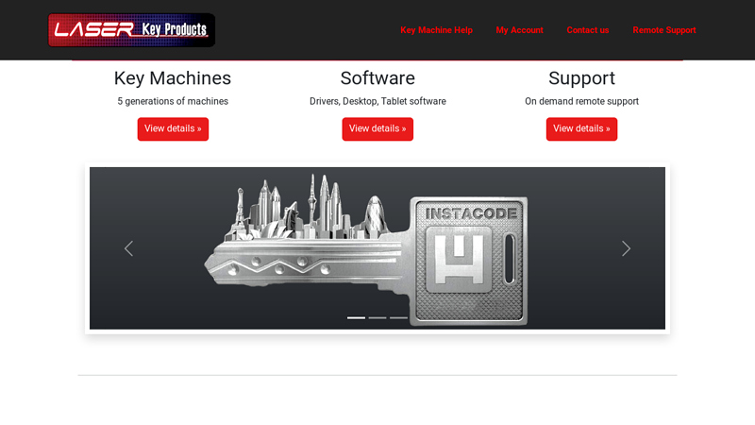Click the Support heading

(x=581, y=78)
